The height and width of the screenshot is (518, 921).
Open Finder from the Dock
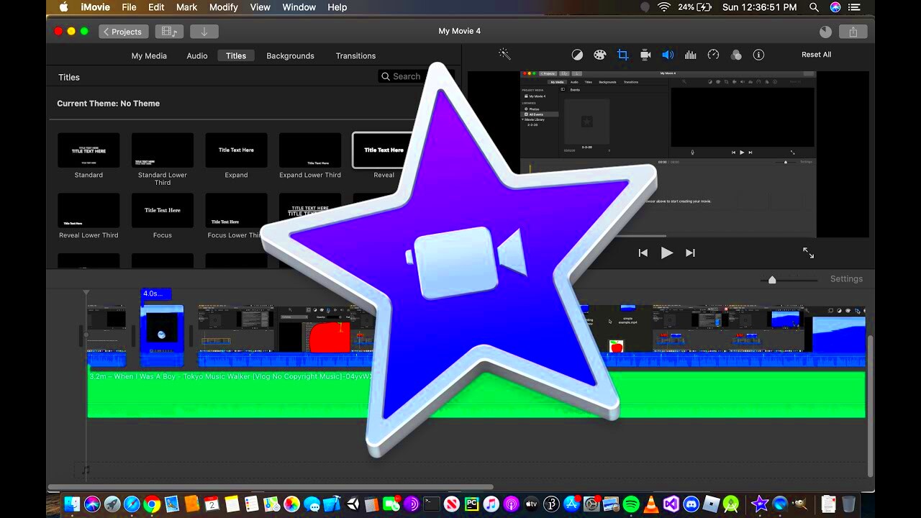71,504
